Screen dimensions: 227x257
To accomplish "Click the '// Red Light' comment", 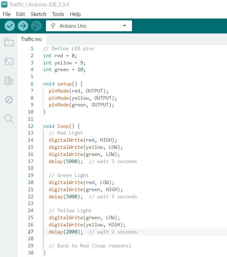I will click(66, 133).
